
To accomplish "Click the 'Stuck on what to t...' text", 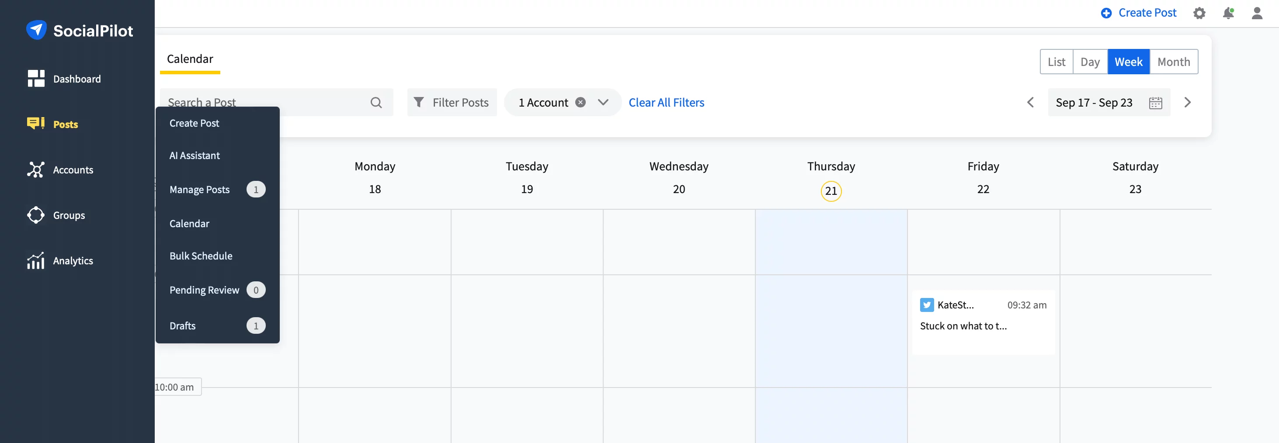I will click(963, 326).
